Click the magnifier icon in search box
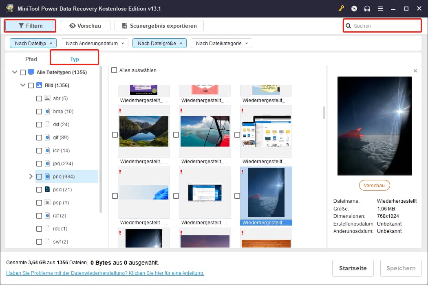Image resolution: width=428 pixels, height=285 pixels. click(x=348, y=26)
